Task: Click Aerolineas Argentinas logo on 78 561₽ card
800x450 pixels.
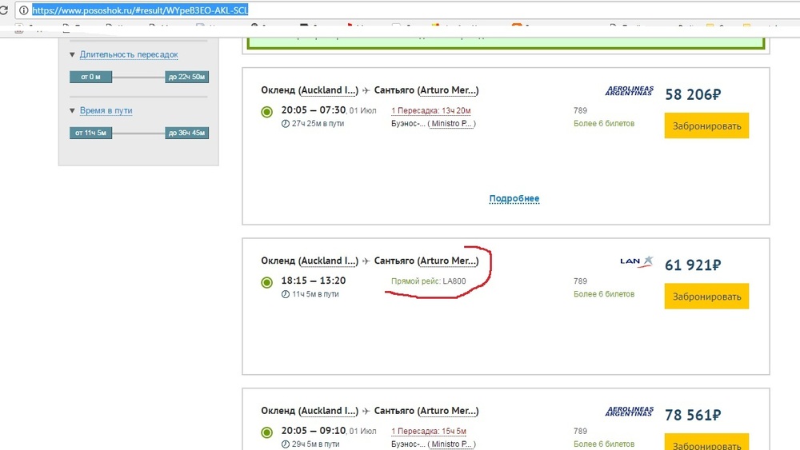Action: [x=630, y=412]
